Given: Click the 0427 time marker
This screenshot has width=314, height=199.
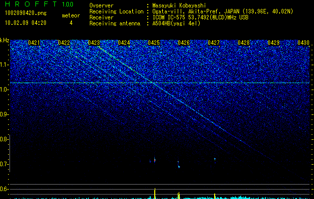Looking at the screenshot, I should point(214,43).
